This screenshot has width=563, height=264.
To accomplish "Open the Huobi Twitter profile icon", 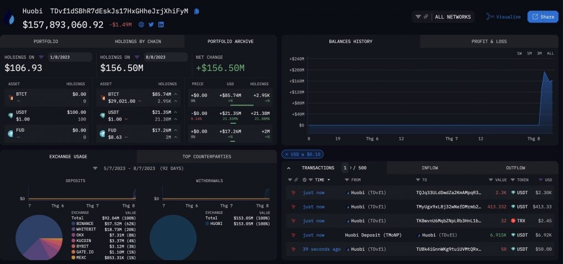I will coord(151,24).
